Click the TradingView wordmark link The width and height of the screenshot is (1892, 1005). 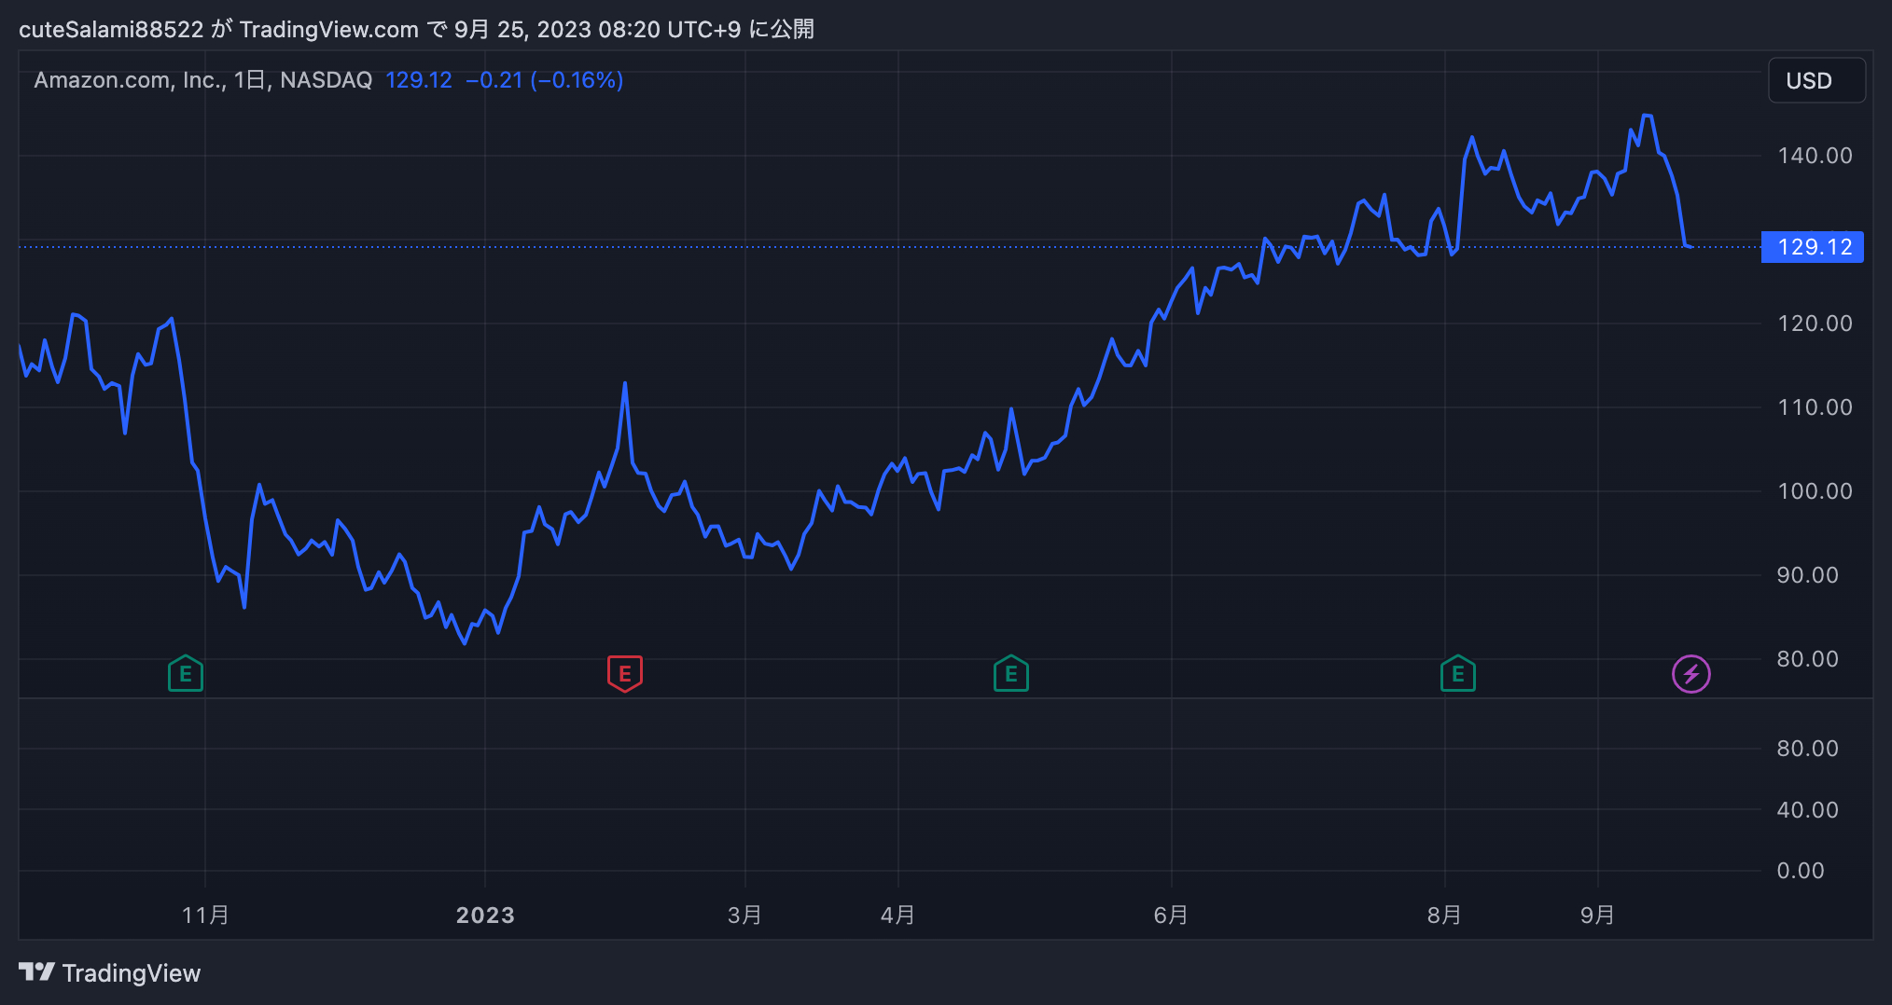click(x=132, y=973)
